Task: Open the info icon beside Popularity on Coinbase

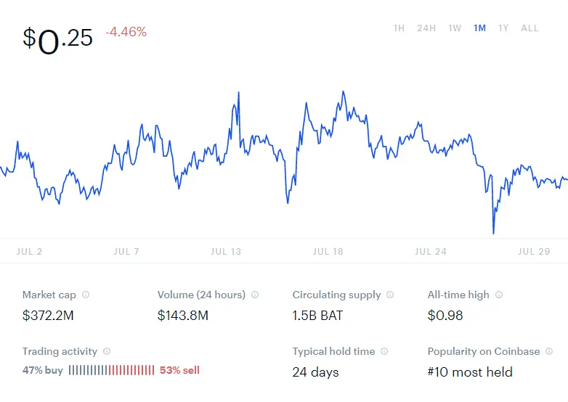Action: click(549, 351)
